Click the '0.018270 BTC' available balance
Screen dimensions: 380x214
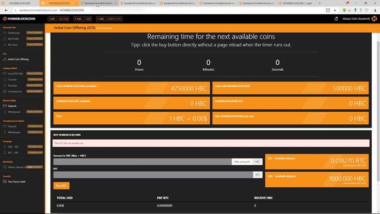pyautogui.click(x=348, y=160)
